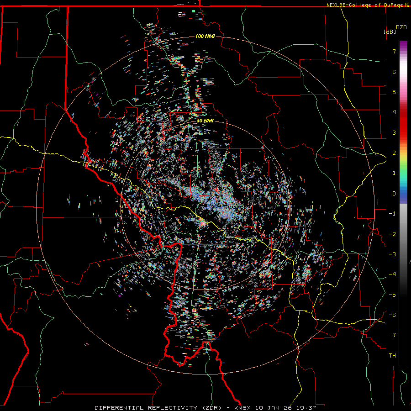Click the -3 value on the scale
Image resolution: width=411 pixels, height=411 pixels.
(x=392, y=254)
